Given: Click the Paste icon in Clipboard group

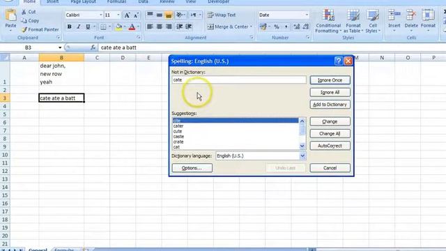Looking at the screenshot, I should point(10,15).
